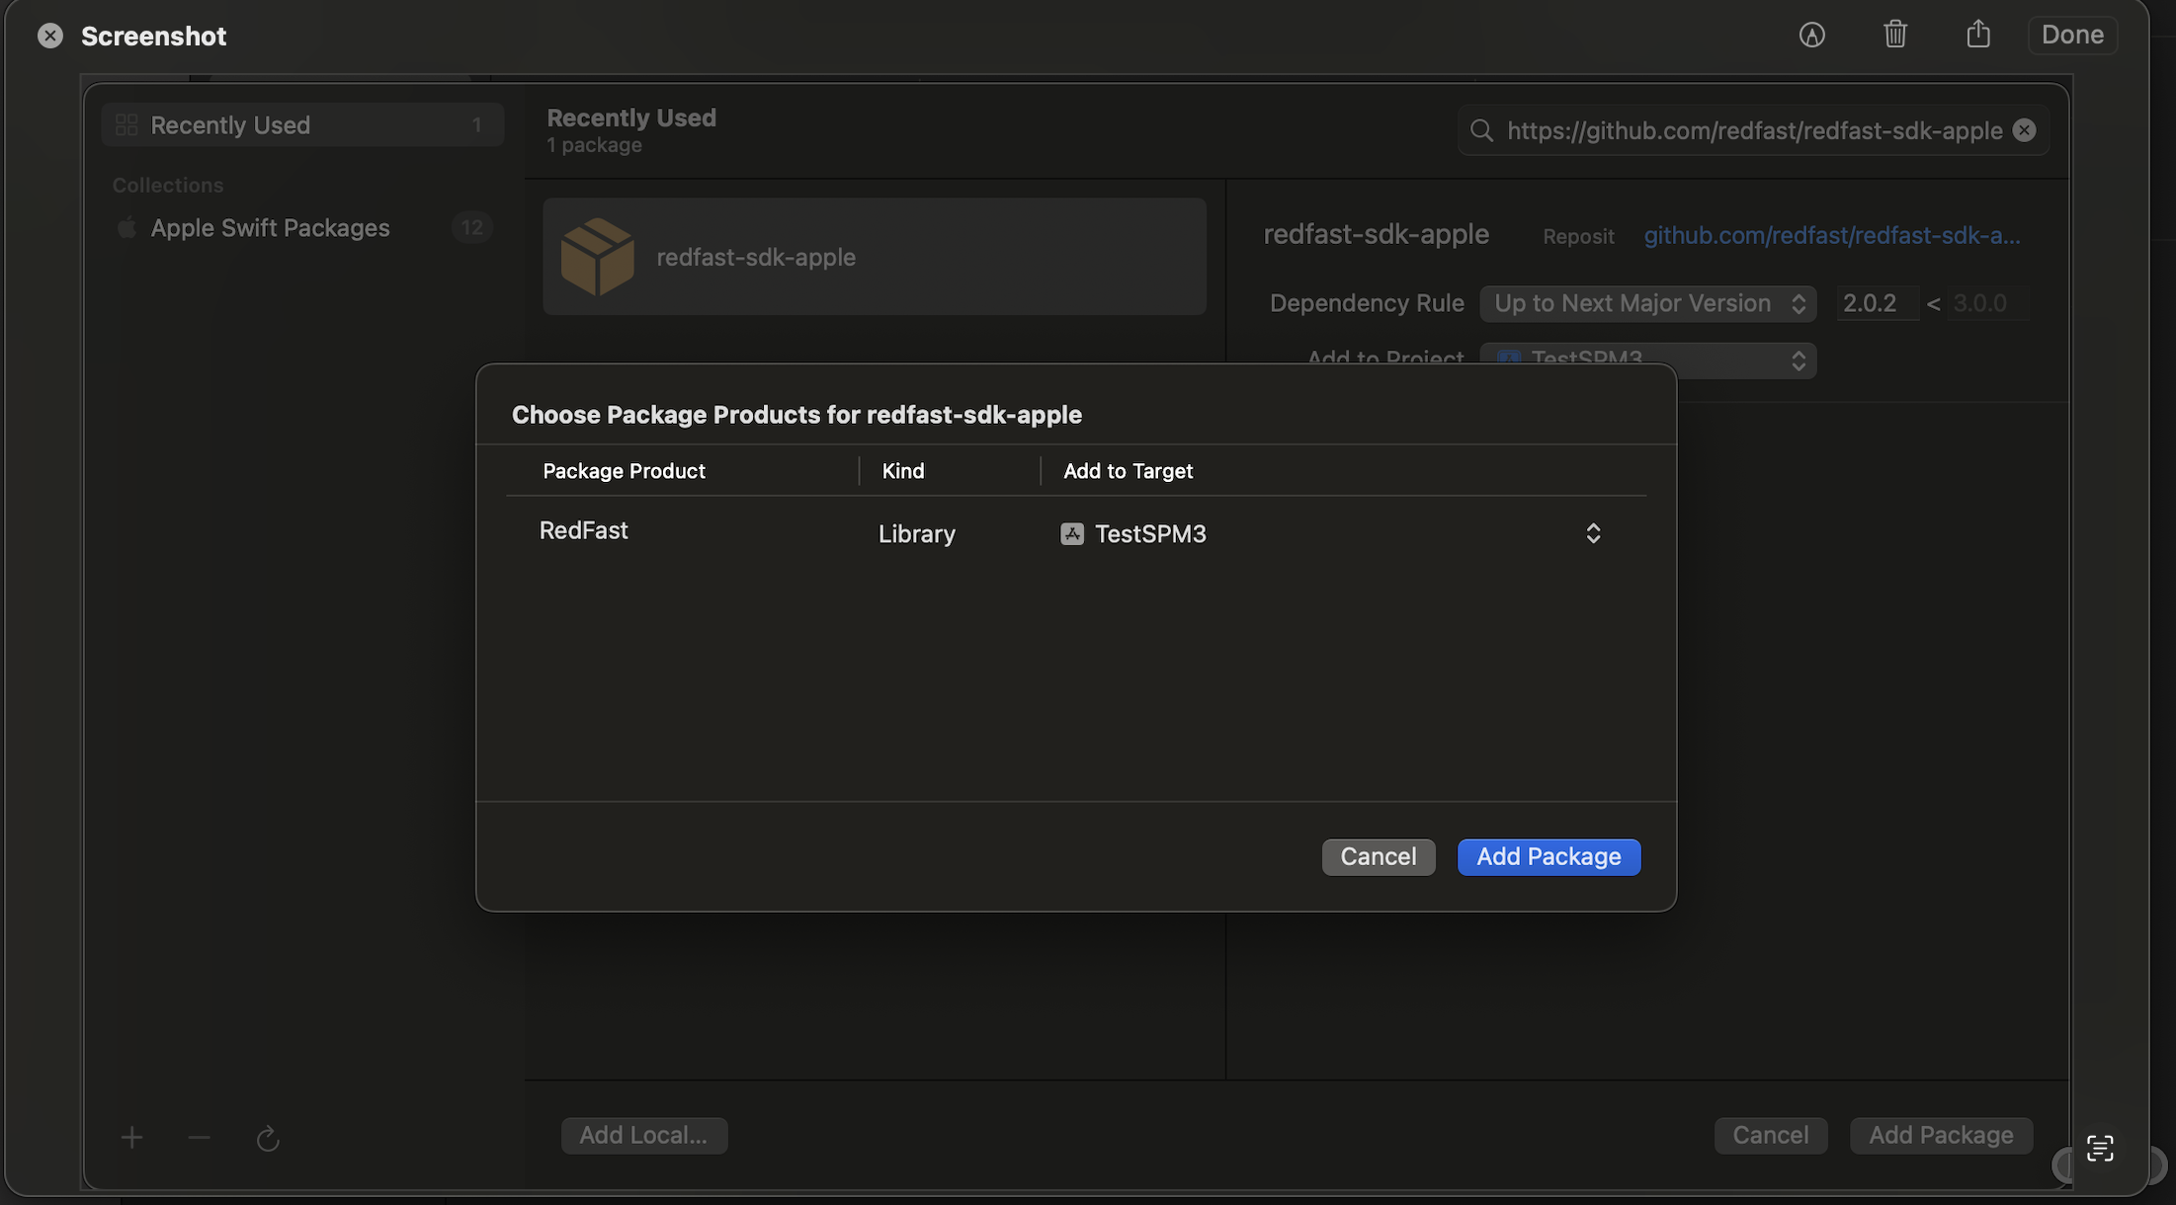Share the screenshot via the share icon
2176x1205 pixels.
(1977, 34)
